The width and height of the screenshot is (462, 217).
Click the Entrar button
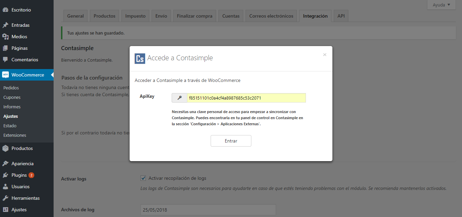click(231, 141)
